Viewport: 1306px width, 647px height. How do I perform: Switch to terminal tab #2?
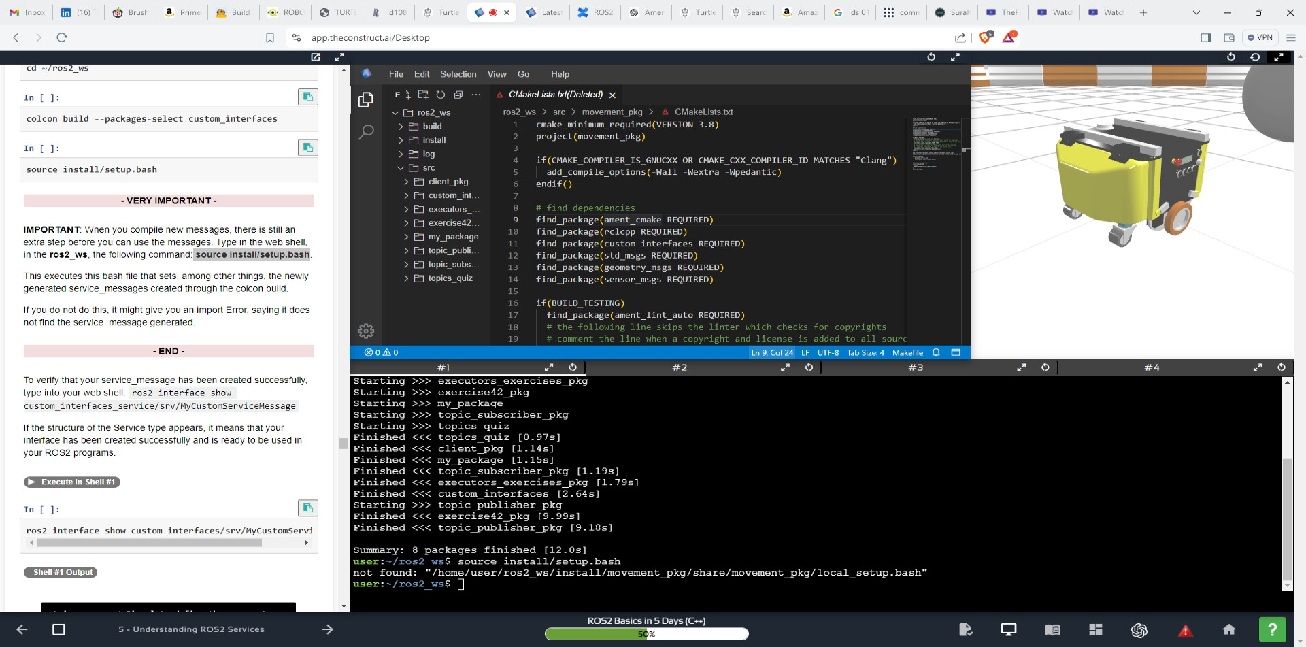pos(680,367)
